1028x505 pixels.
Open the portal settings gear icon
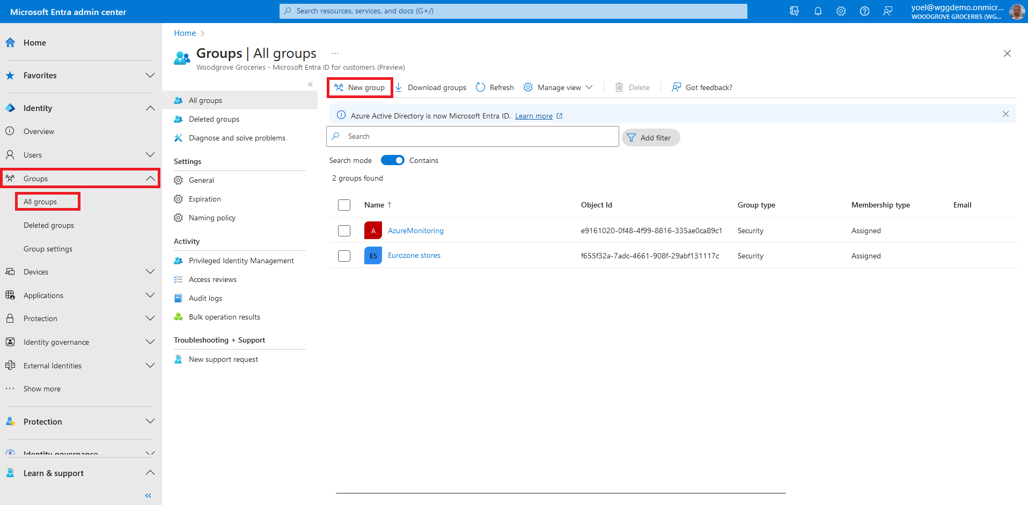(841, 11)
